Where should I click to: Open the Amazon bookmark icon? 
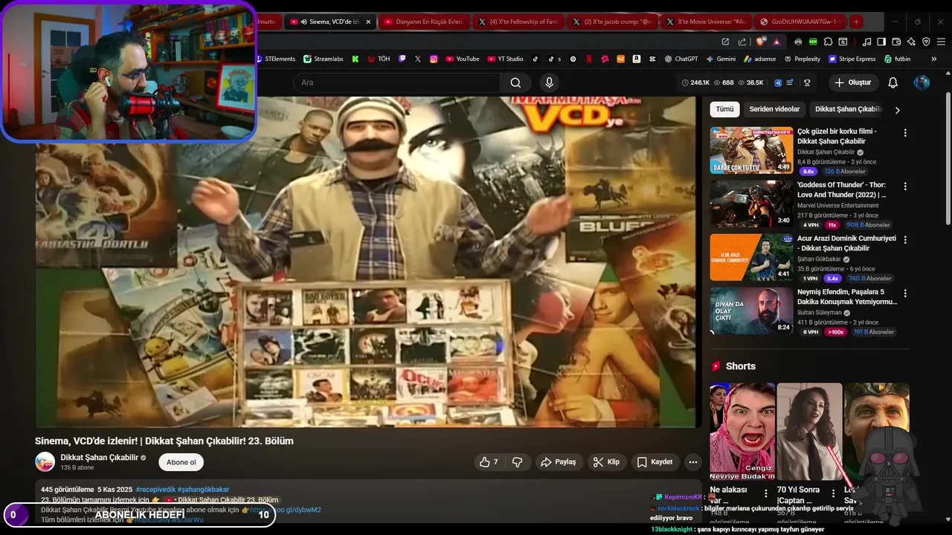[637, 59]
